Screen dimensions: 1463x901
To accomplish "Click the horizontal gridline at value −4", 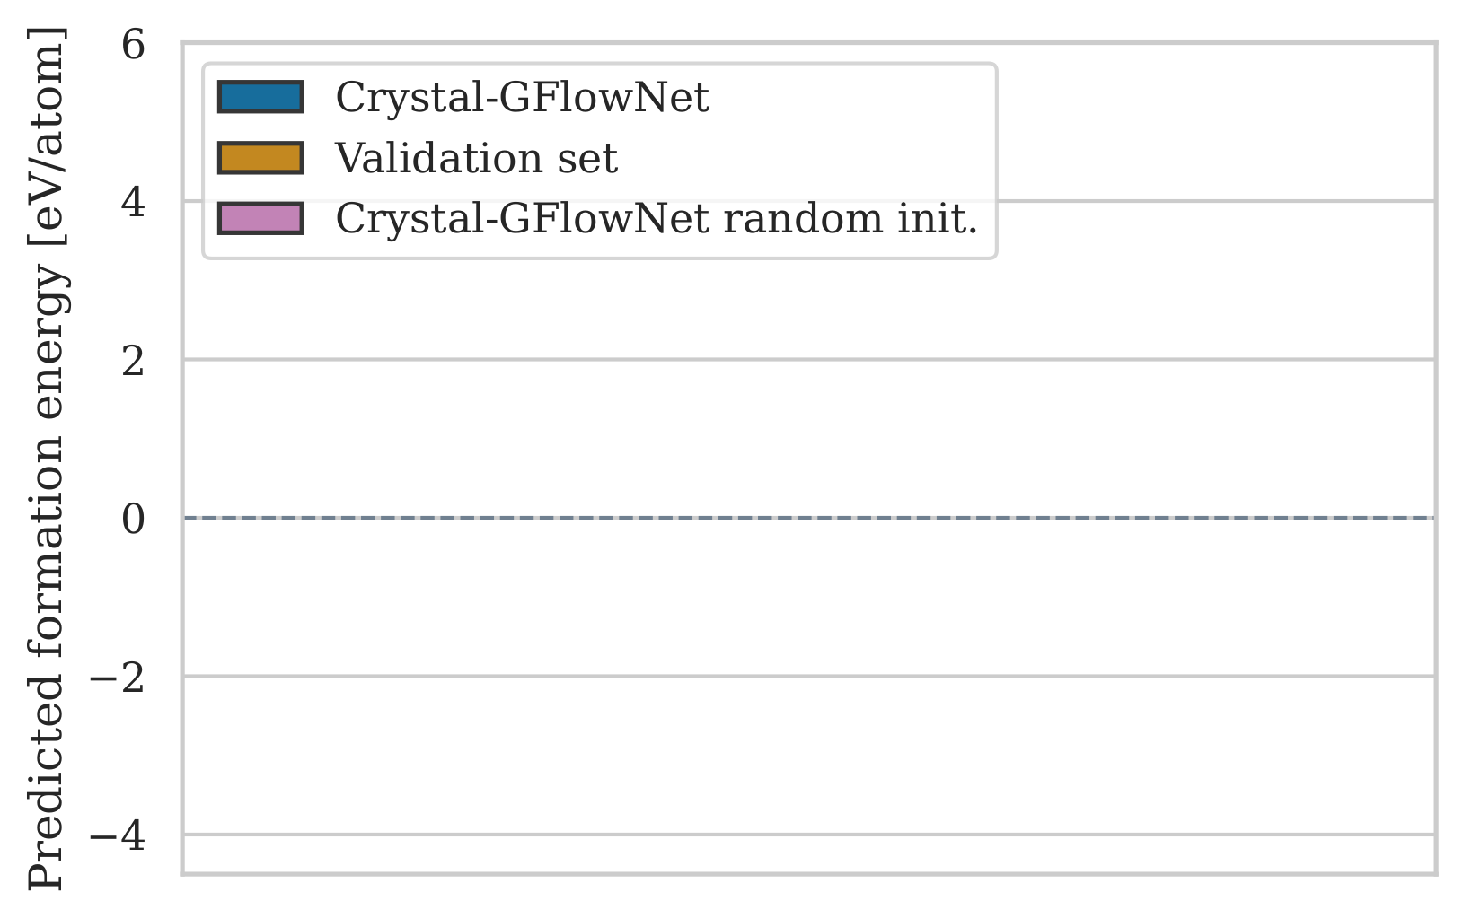I will [x=808, y=835].
